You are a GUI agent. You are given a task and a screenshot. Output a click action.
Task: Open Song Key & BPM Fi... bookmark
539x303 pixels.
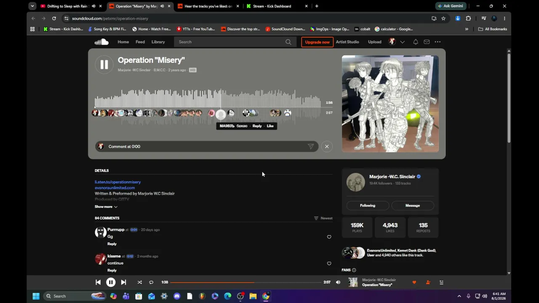pyautogui.click(x=107, y=29)
